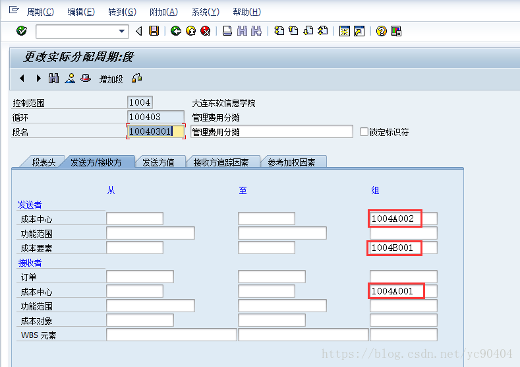520x367 pixels.
Task: Open the 接收方追踪因素 tab
Action: point(221,162)
